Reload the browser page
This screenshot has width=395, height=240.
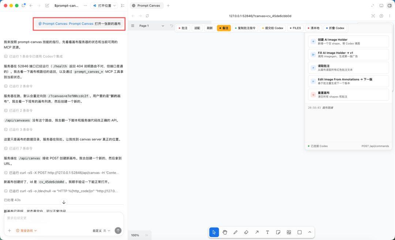(147, 16)
